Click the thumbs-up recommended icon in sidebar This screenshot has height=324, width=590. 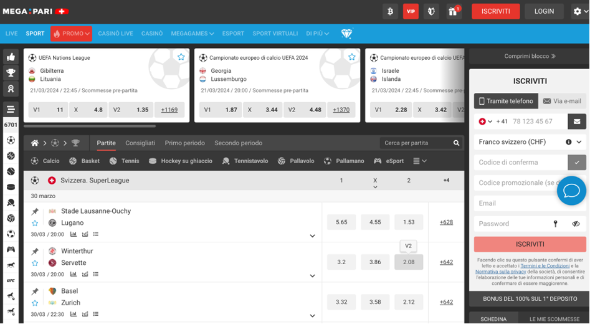[11, 57]
